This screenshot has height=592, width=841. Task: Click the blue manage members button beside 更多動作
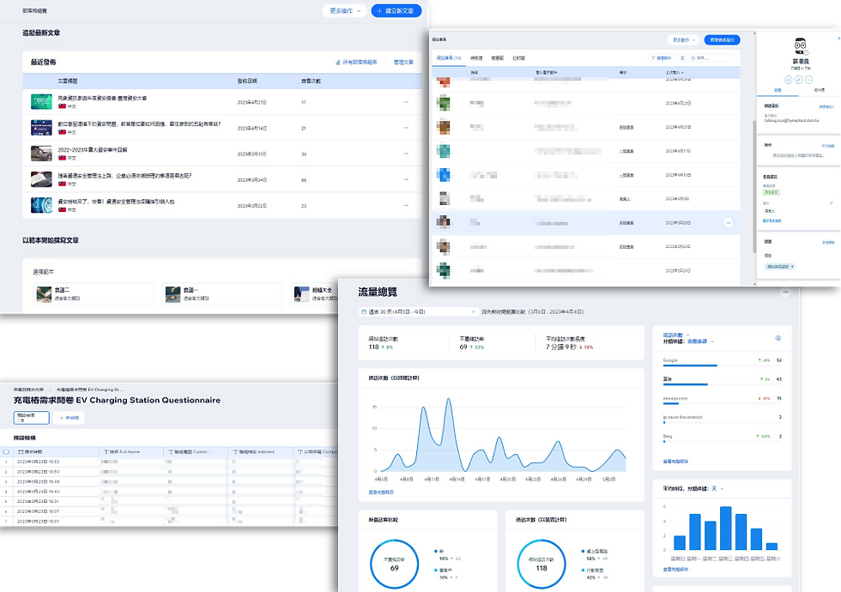pos(722,39)
